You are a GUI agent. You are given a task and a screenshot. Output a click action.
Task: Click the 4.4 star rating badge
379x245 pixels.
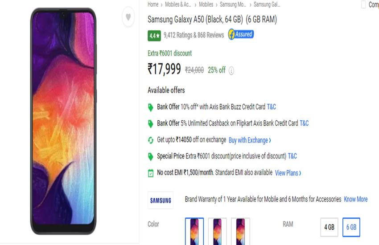pos(154,35)
